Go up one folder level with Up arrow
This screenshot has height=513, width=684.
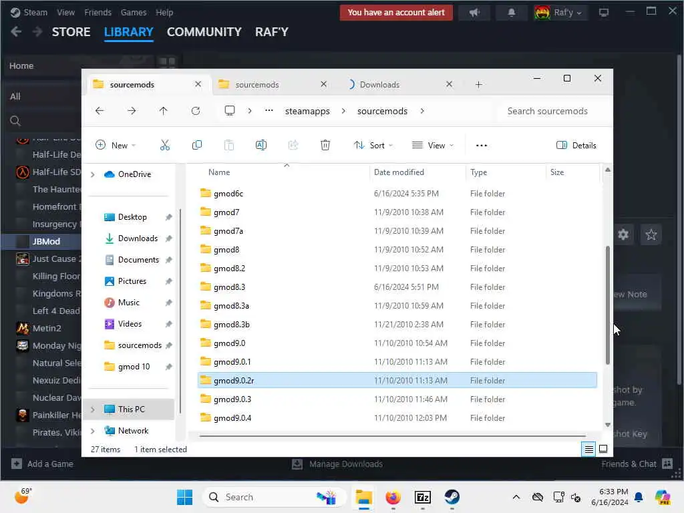point(163,111)
